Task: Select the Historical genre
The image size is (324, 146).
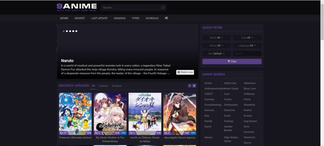Action: pos(249,137)
